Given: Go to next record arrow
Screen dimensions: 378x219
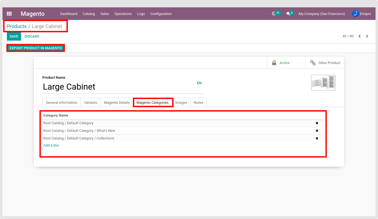Looking at the screenshot, I should (367, 36).
